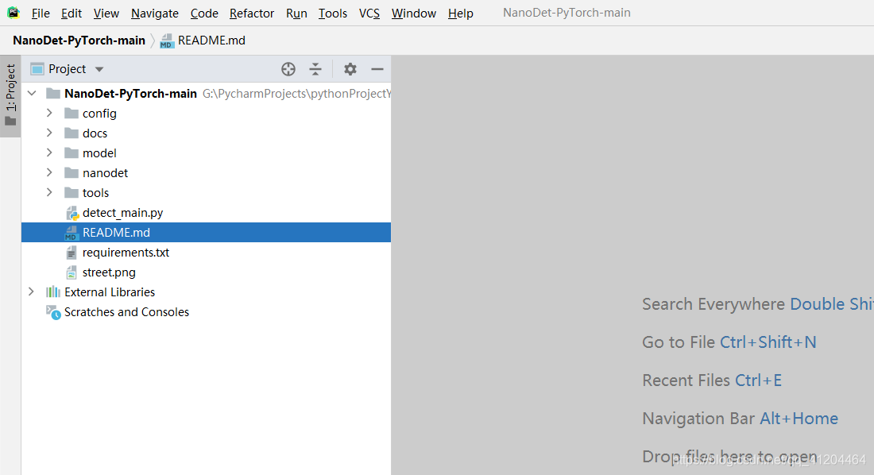
Task: Hide the Project panel with minus icon
Action: [x=377, y=69]
